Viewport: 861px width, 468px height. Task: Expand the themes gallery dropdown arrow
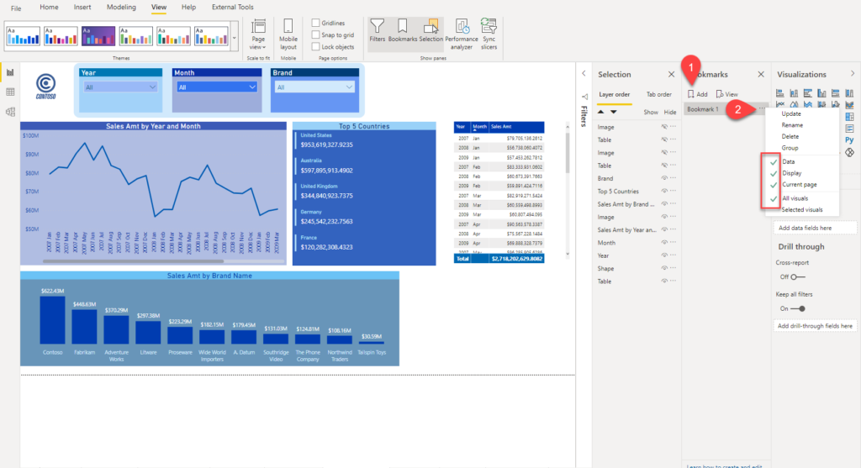[x=235, y=37]
